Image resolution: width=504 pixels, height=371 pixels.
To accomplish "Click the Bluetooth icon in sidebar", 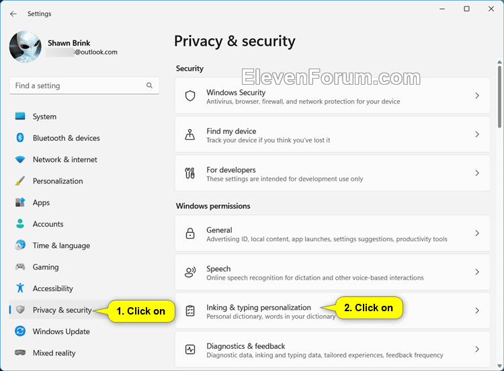I will tap(20, 138).
